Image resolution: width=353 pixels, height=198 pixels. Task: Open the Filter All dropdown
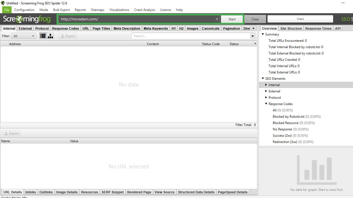[24, 36]
